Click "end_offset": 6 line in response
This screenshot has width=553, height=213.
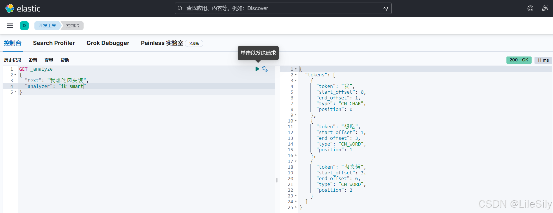[x=338, y=179]
